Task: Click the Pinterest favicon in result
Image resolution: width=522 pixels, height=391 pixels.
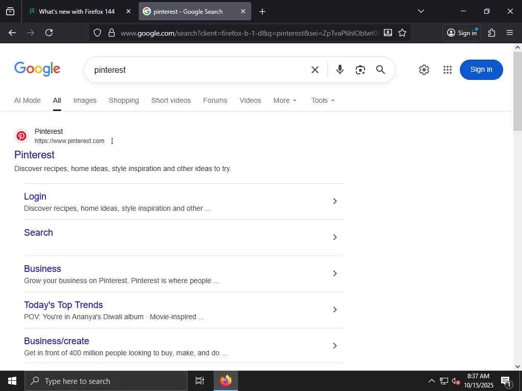Action: 21,136
